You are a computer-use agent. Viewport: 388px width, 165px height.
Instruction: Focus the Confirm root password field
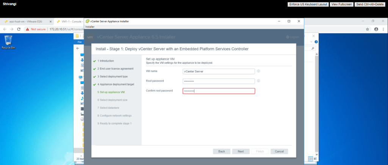tap(218, 91)
